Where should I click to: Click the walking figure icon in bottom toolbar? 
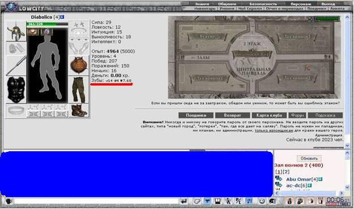point(228,201)
